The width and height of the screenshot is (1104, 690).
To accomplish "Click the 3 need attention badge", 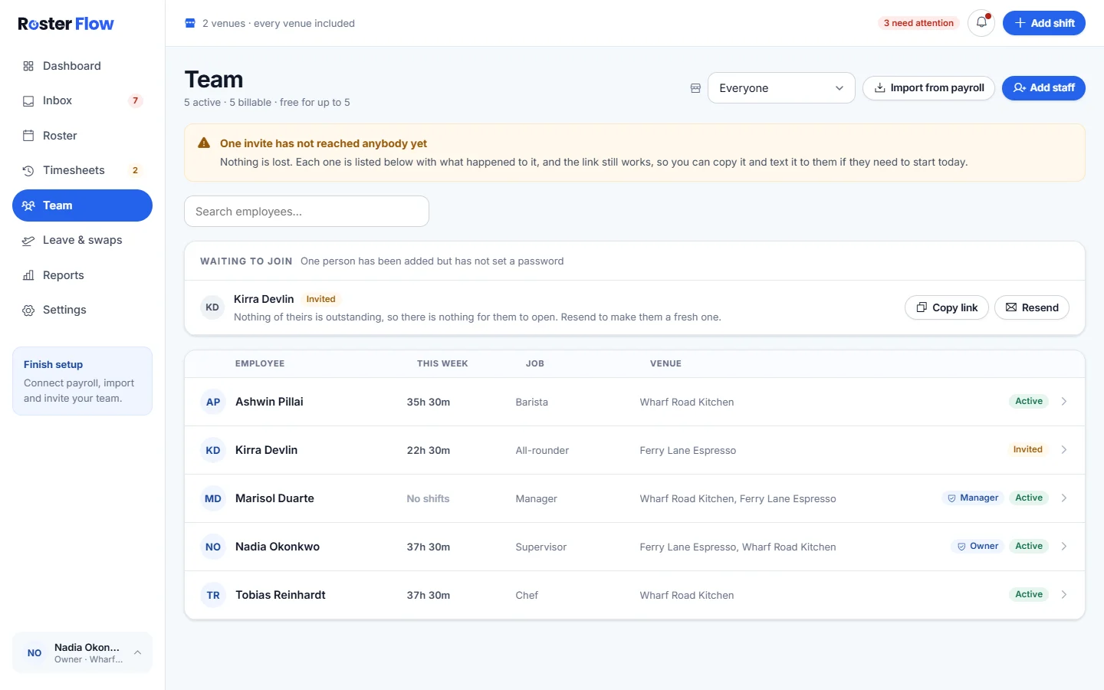I will (x=918, y=23).
